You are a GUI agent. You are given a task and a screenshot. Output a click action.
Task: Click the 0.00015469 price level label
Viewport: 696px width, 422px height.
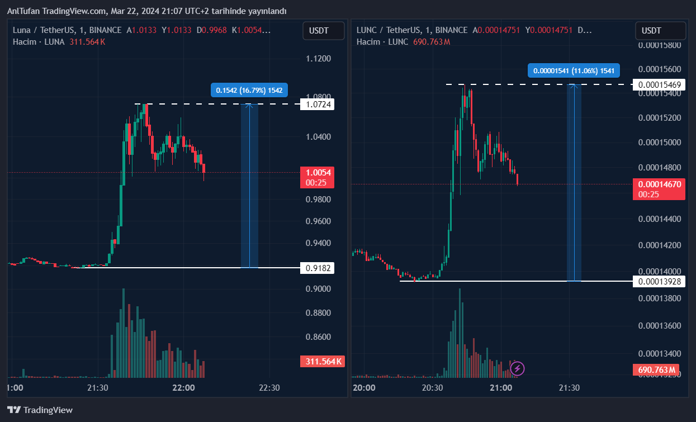(x=659, y=85)
